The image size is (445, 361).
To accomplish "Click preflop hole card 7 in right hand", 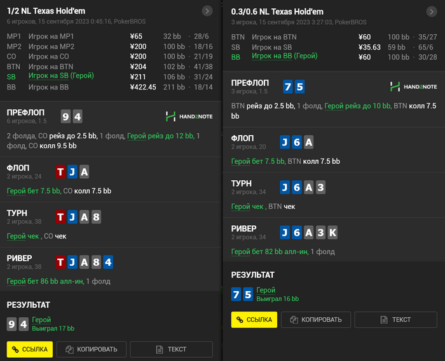I will click(288, 87).
